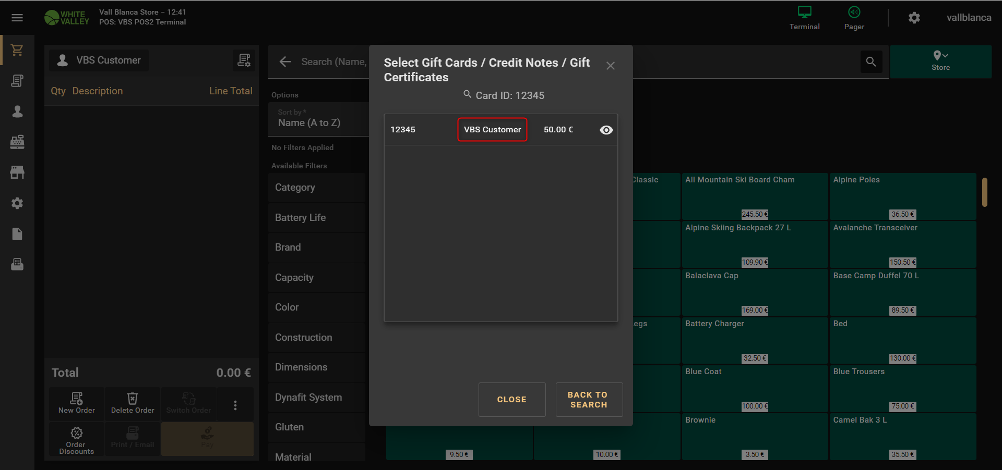1002x470 pixels.
Task: Open the Sort by Name dropdown
Action: point(317,119)
